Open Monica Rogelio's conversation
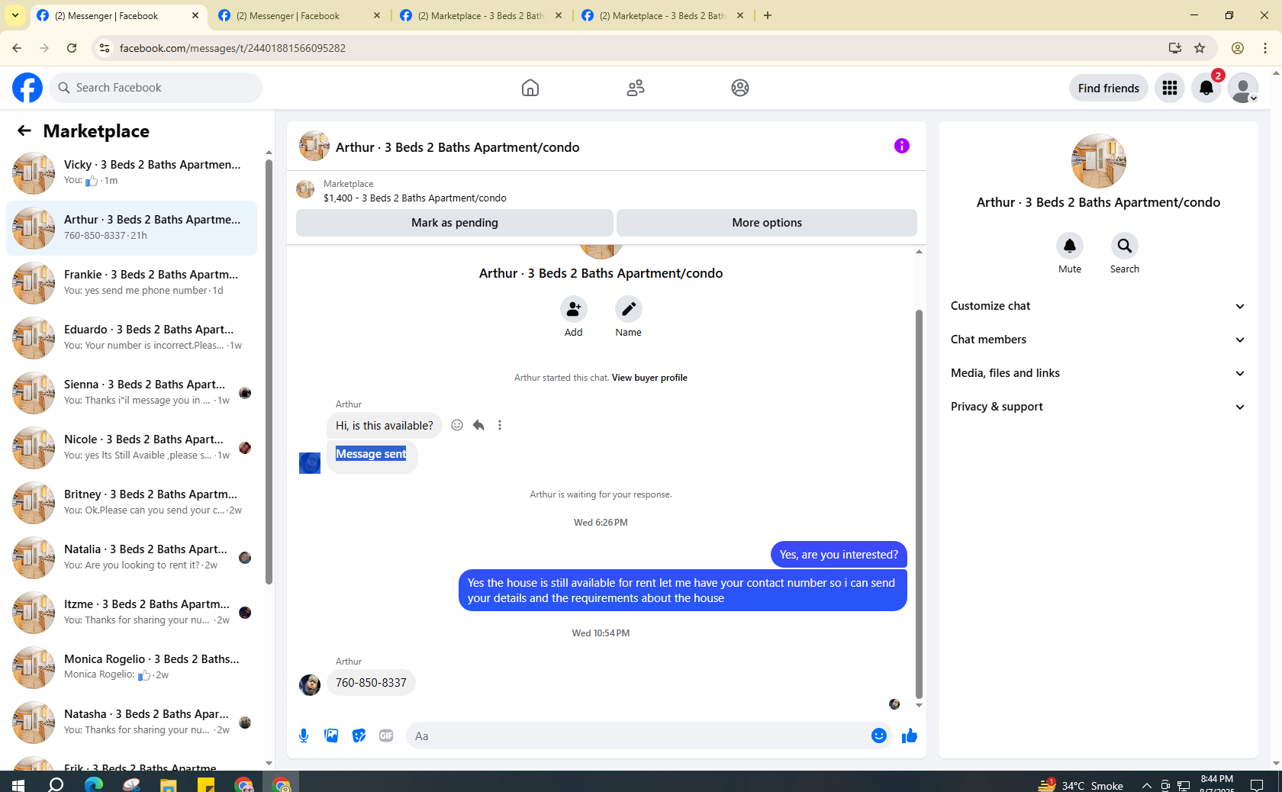The width and height of the screenshot is (1282, 792). (131, 668)
